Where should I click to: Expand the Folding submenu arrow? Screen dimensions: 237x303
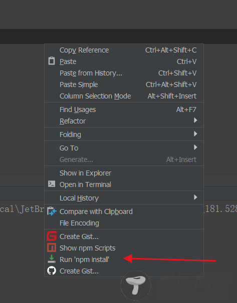[x=195, y=133]
